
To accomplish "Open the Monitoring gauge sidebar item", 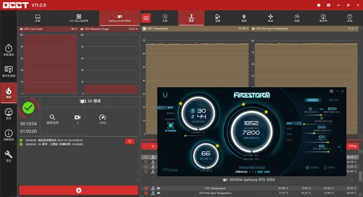I will pos(8,114).
